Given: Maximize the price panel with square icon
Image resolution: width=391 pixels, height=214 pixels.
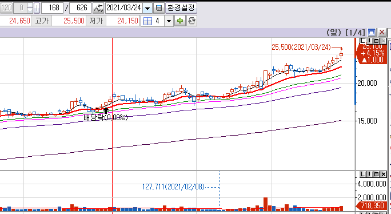Looking at the screenshot, I should click(377, 41).
